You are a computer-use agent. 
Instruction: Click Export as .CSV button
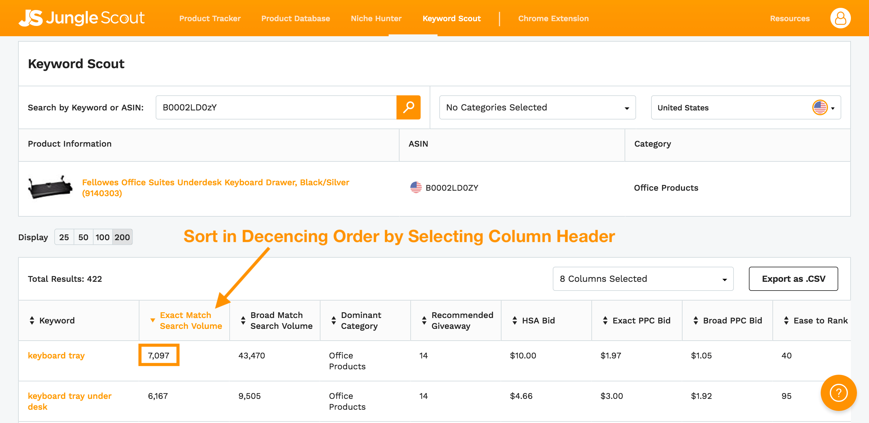[x=793, y=278]
